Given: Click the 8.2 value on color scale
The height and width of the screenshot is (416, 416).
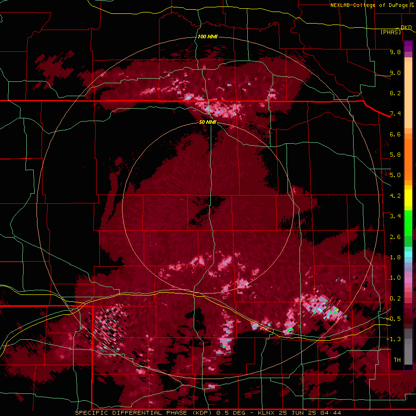Looking at the screenshot, I should tap(395, 93).
